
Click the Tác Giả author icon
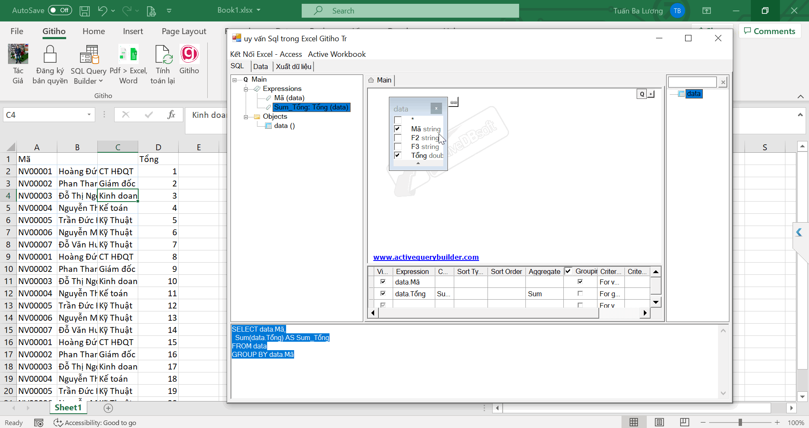18,54
